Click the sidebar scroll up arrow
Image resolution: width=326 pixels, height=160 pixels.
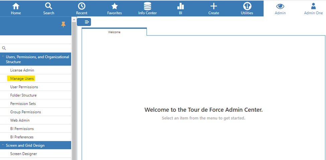(74, 19)
